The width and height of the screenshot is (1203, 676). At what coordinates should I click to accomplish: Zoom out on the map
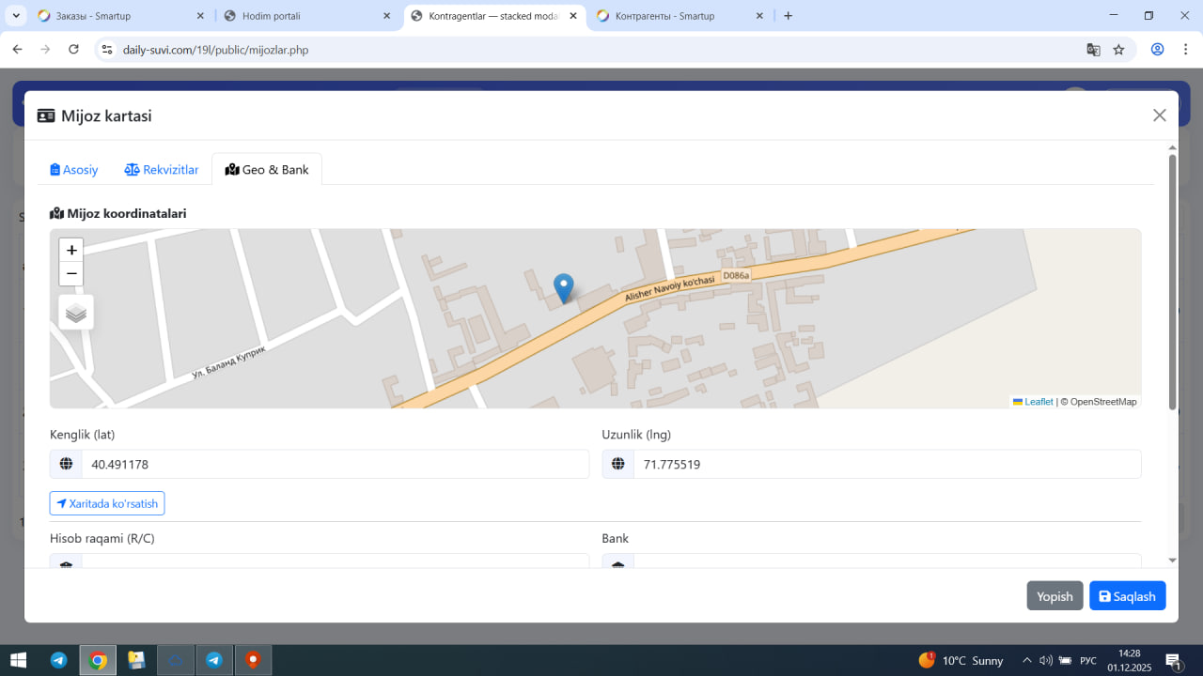point(71,274)
